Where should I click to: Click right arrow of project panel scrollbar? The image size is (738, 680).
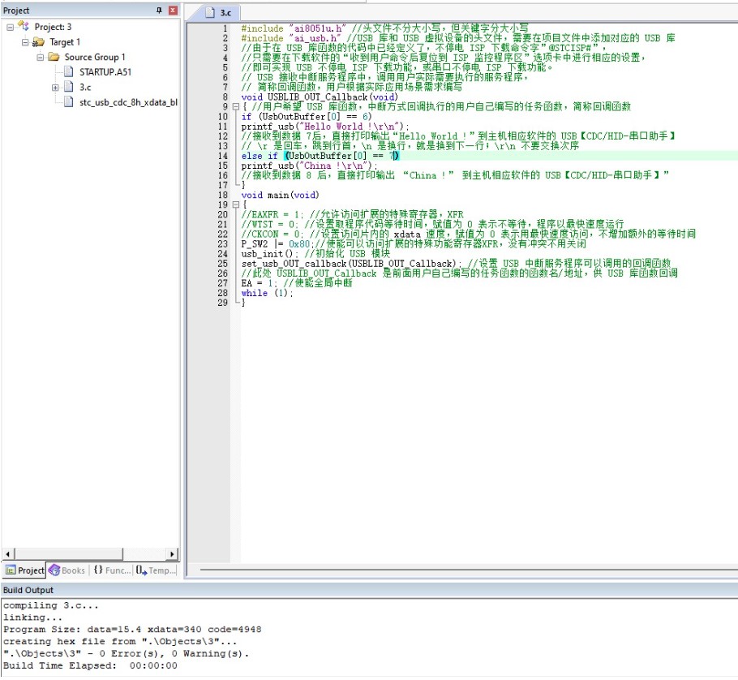pos(172,553)
